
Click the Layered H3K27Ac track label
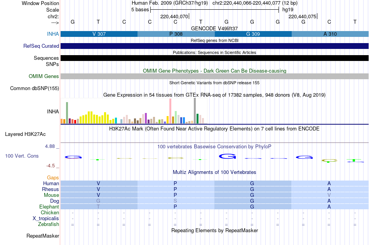[x=25, y=134]
